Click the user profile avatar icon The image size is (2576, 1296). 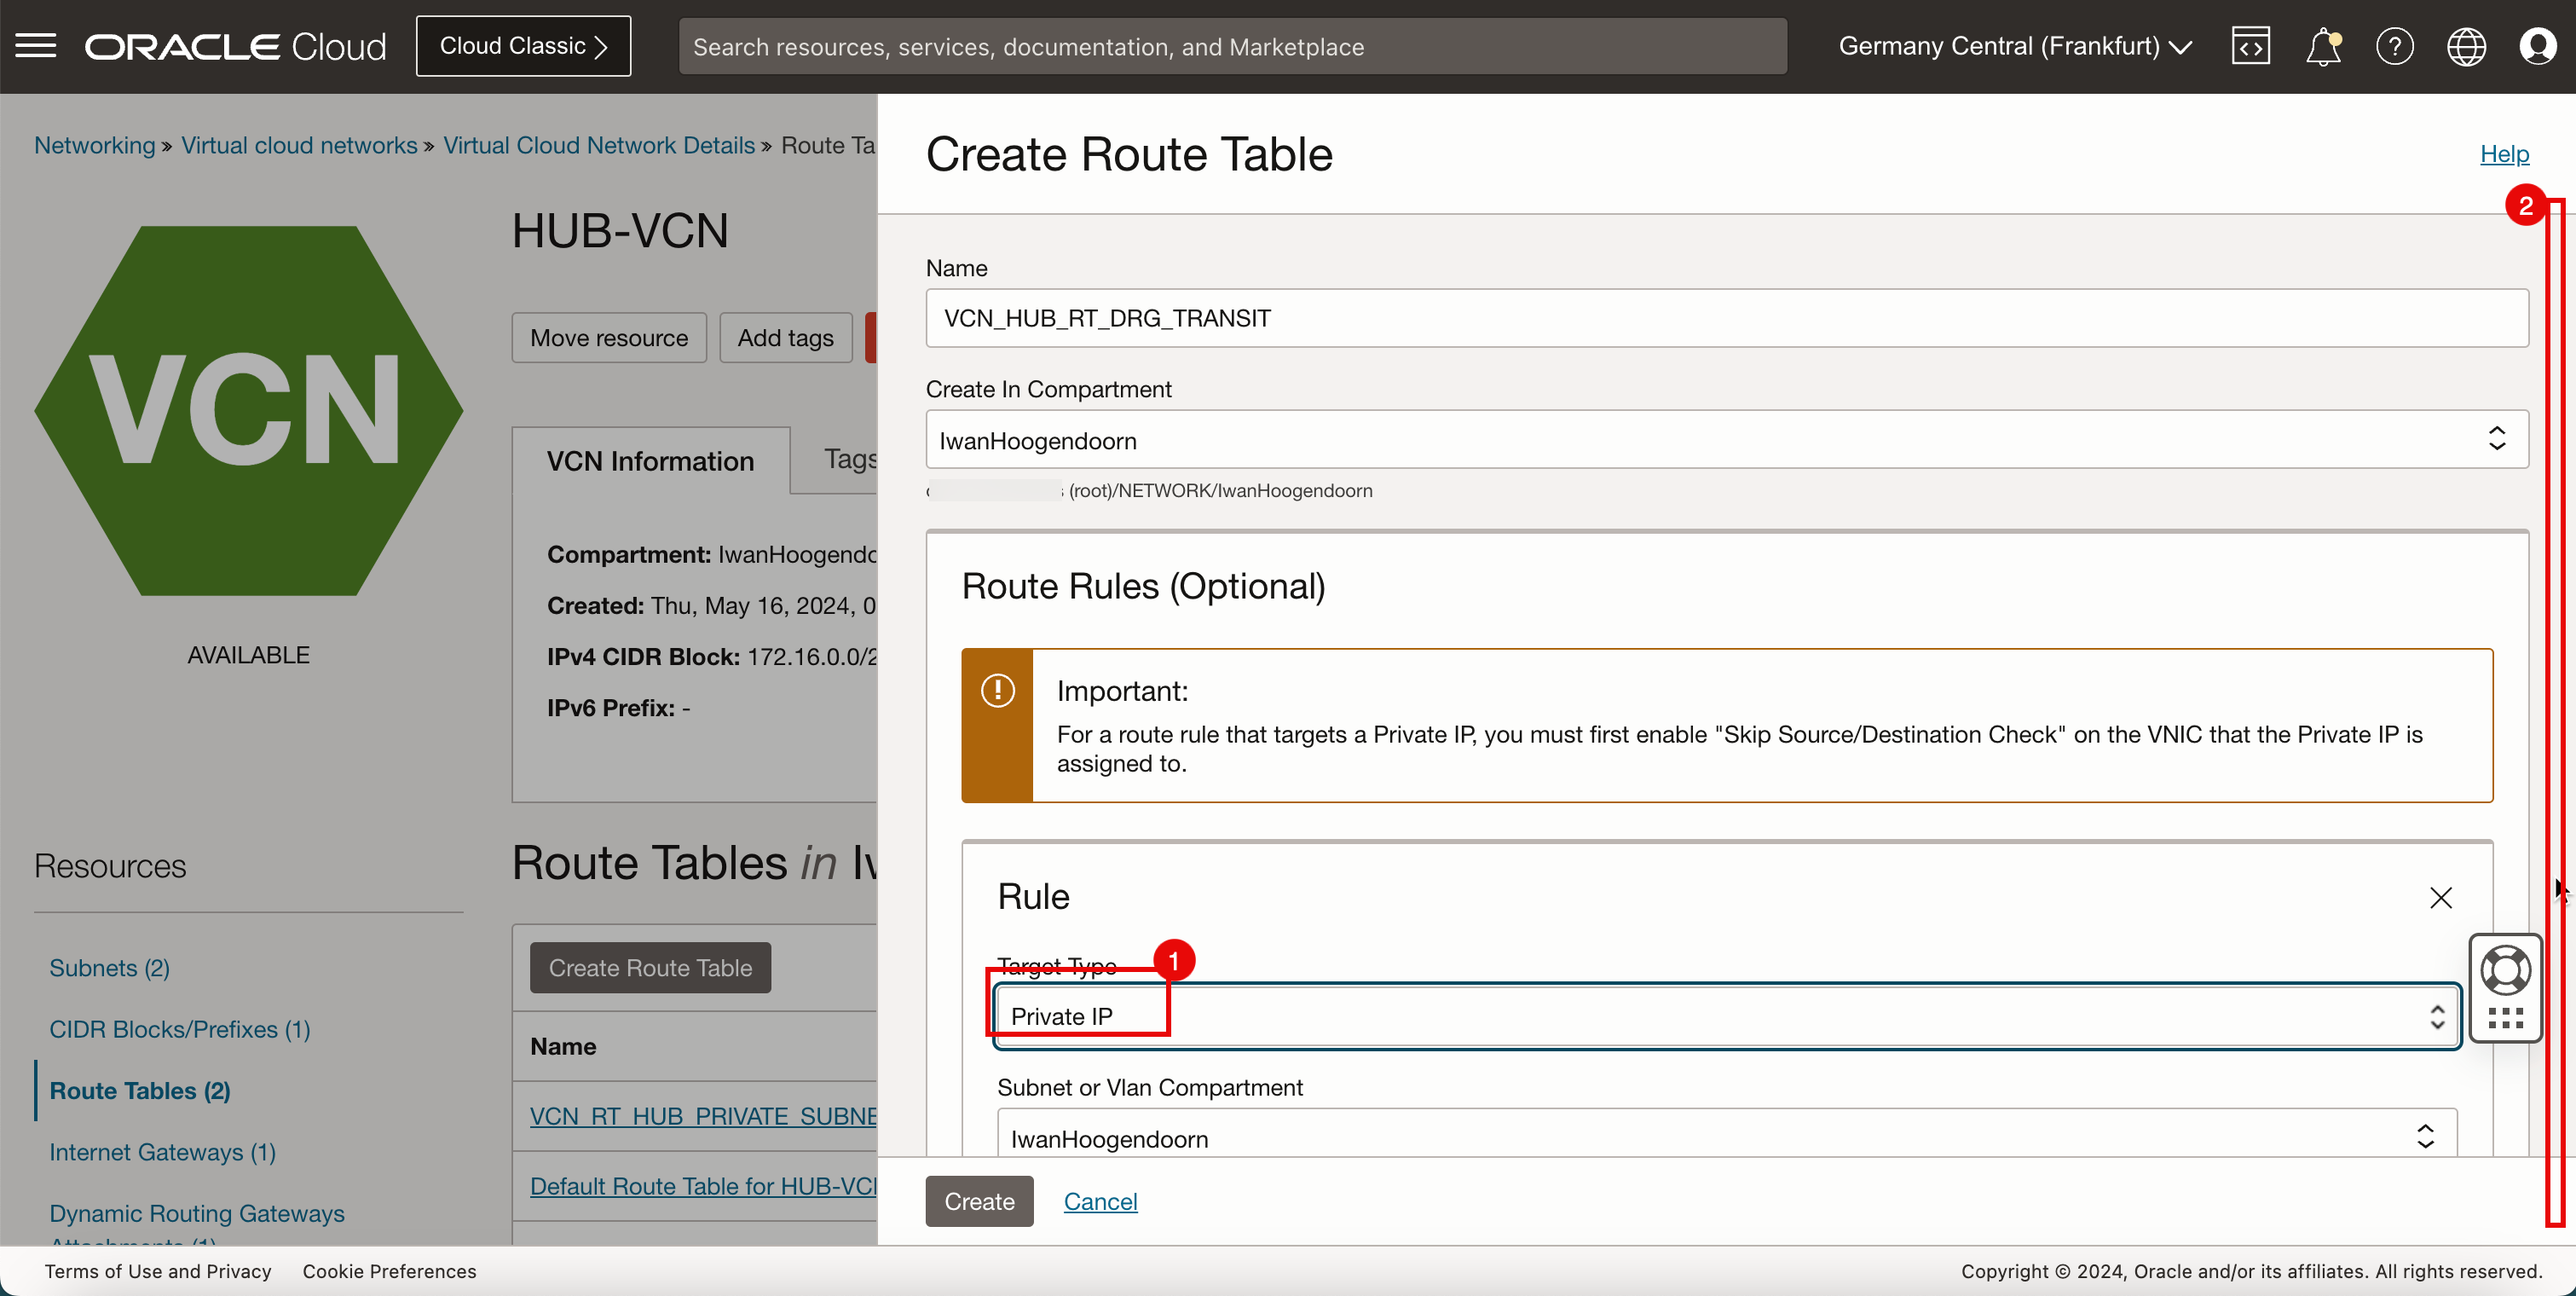[x=2538, y=46]
